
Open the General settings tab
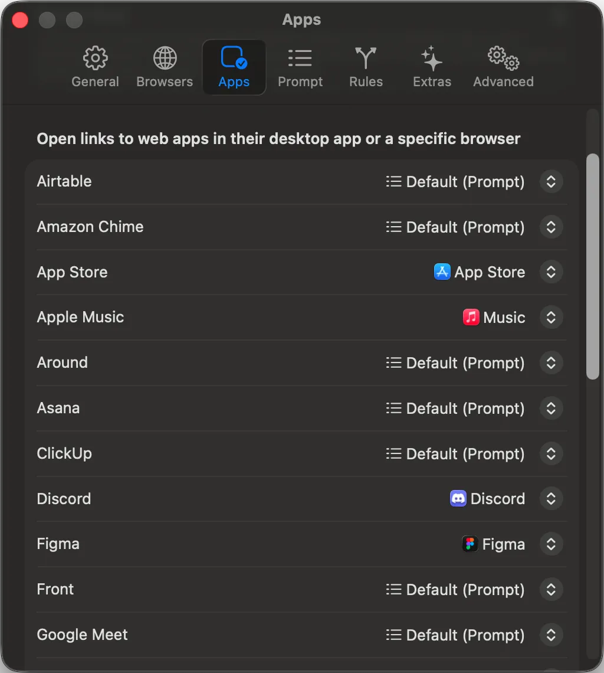coord(95,67)
